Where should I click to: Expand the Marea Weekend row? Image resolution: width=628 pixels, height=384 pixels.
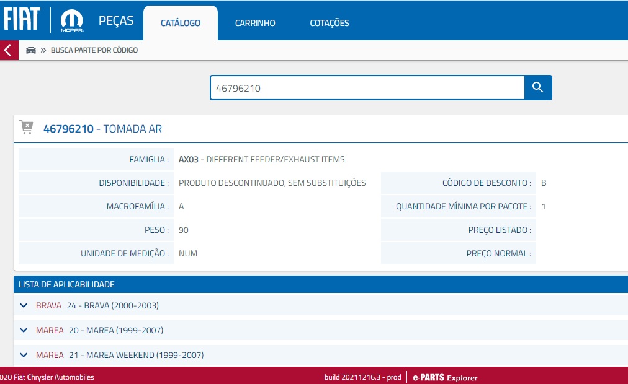pyautogui.click(x=24, y=355)
